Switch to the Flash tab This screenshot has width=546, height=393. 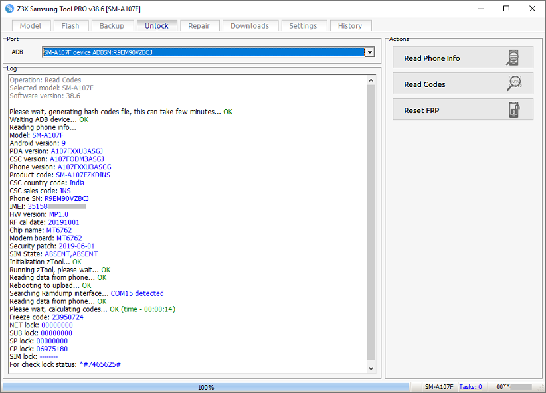[70, 26]
